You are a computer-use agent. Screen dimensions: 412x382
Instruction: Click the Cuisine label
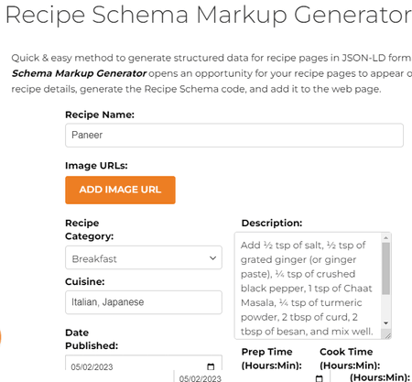coord(85,281)
